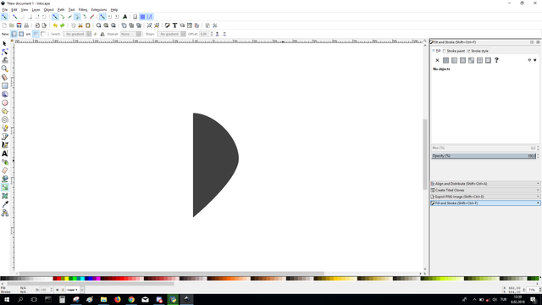Expand the Create Tiled Clones panel
The image size is (542, 305).
tap(485, 190)
